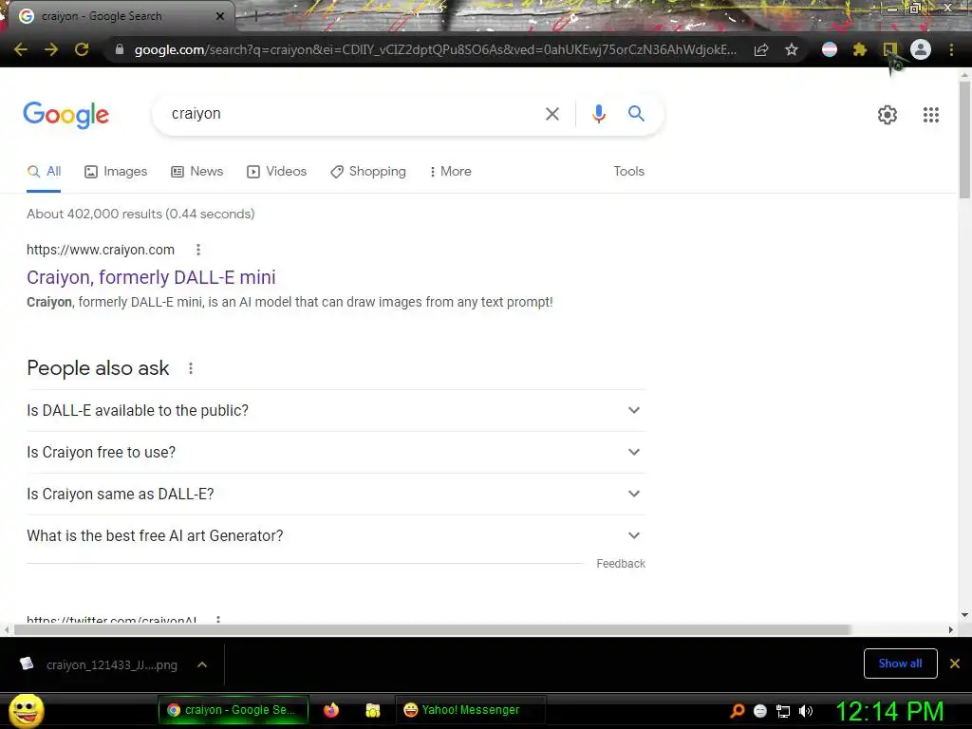
Task: Open the smiley Start menu button
Action: (26, 710)
